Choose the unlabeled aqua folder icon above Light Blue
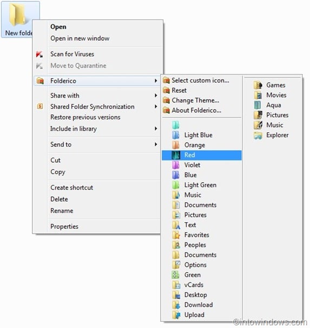Viewport: 310px width, 328px height. coord(176,125)
